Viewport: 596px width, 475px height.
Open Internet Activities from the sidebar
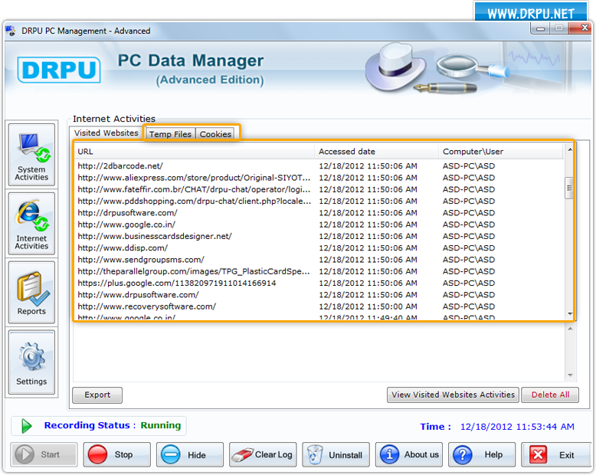[x=31, y=224]
